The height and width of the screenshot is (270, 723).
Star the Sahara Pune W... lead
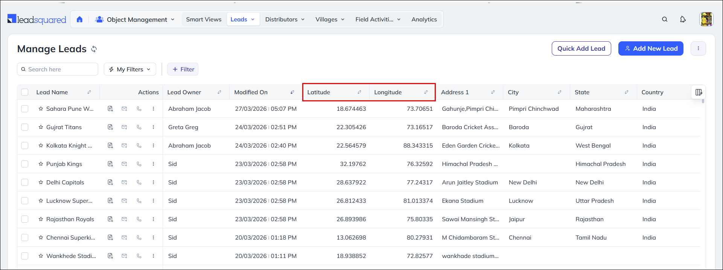[41, 109]
